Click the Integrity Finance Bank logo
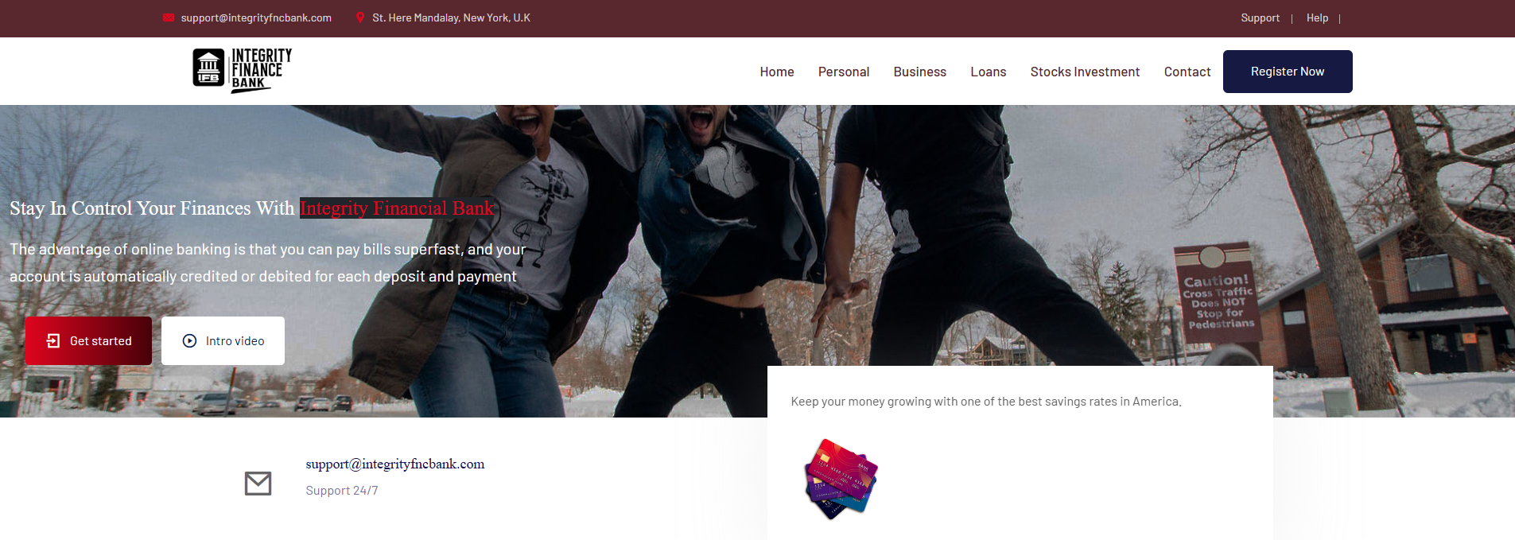The height and width of the screenshot is (540, 1515). pos(243,71)
